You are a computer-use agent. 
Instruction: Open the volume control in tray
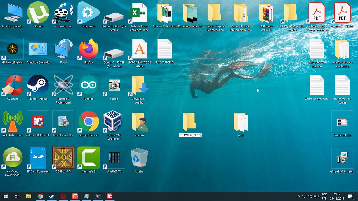tap(310, 196)
